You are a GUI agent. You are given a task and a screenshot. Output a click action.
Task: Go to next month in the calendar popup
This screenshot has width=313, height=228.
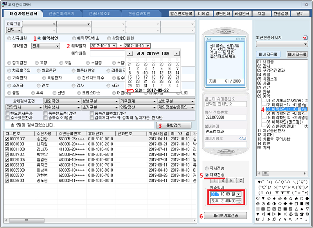coord(176,53)
